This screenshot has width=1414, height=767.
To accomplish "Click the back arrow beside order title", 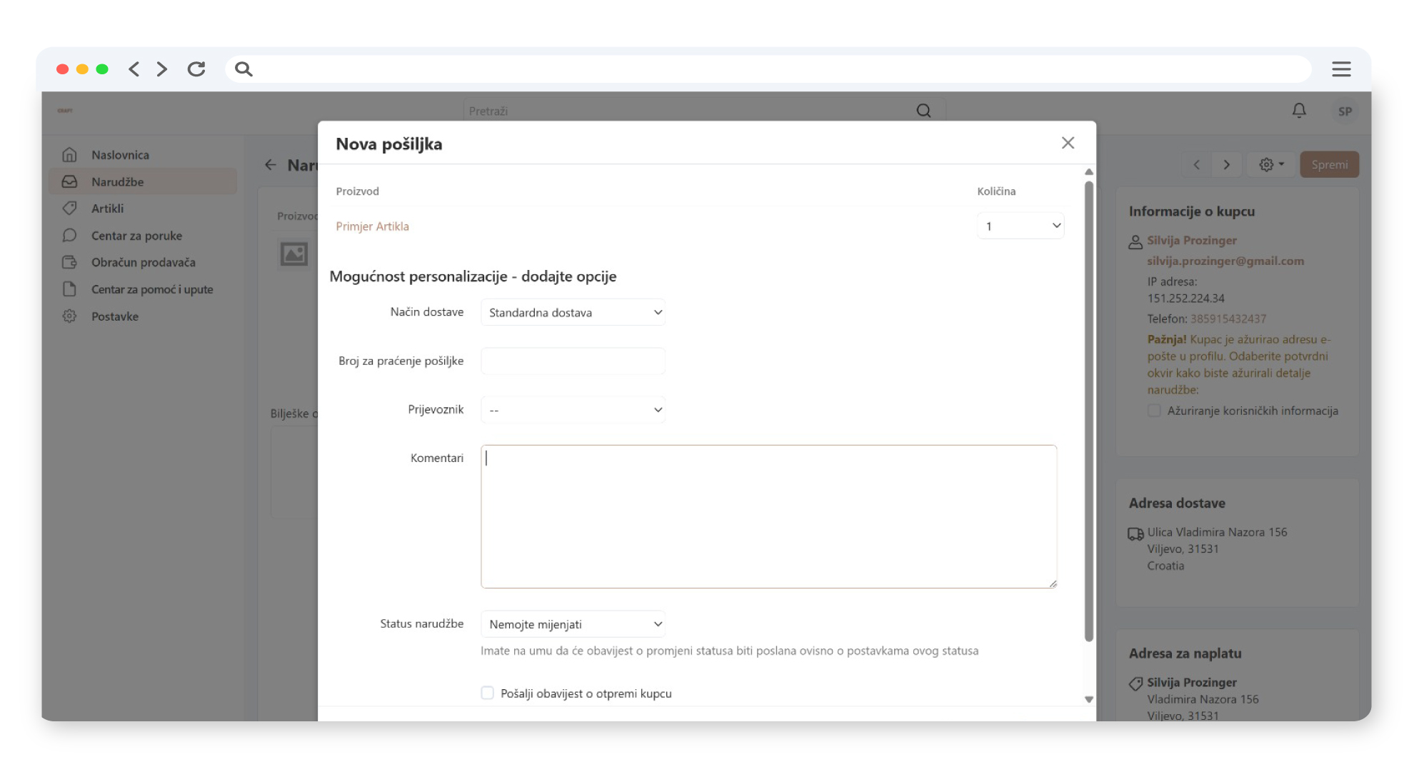I will [x=271, y=165].
